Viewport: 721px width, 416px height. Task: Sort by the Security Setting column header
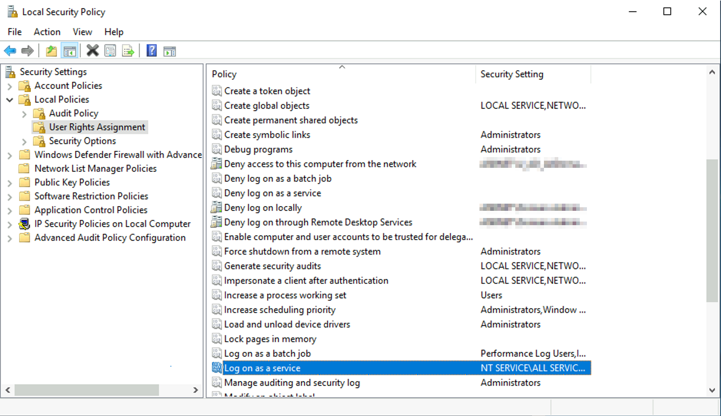[533, 74]
